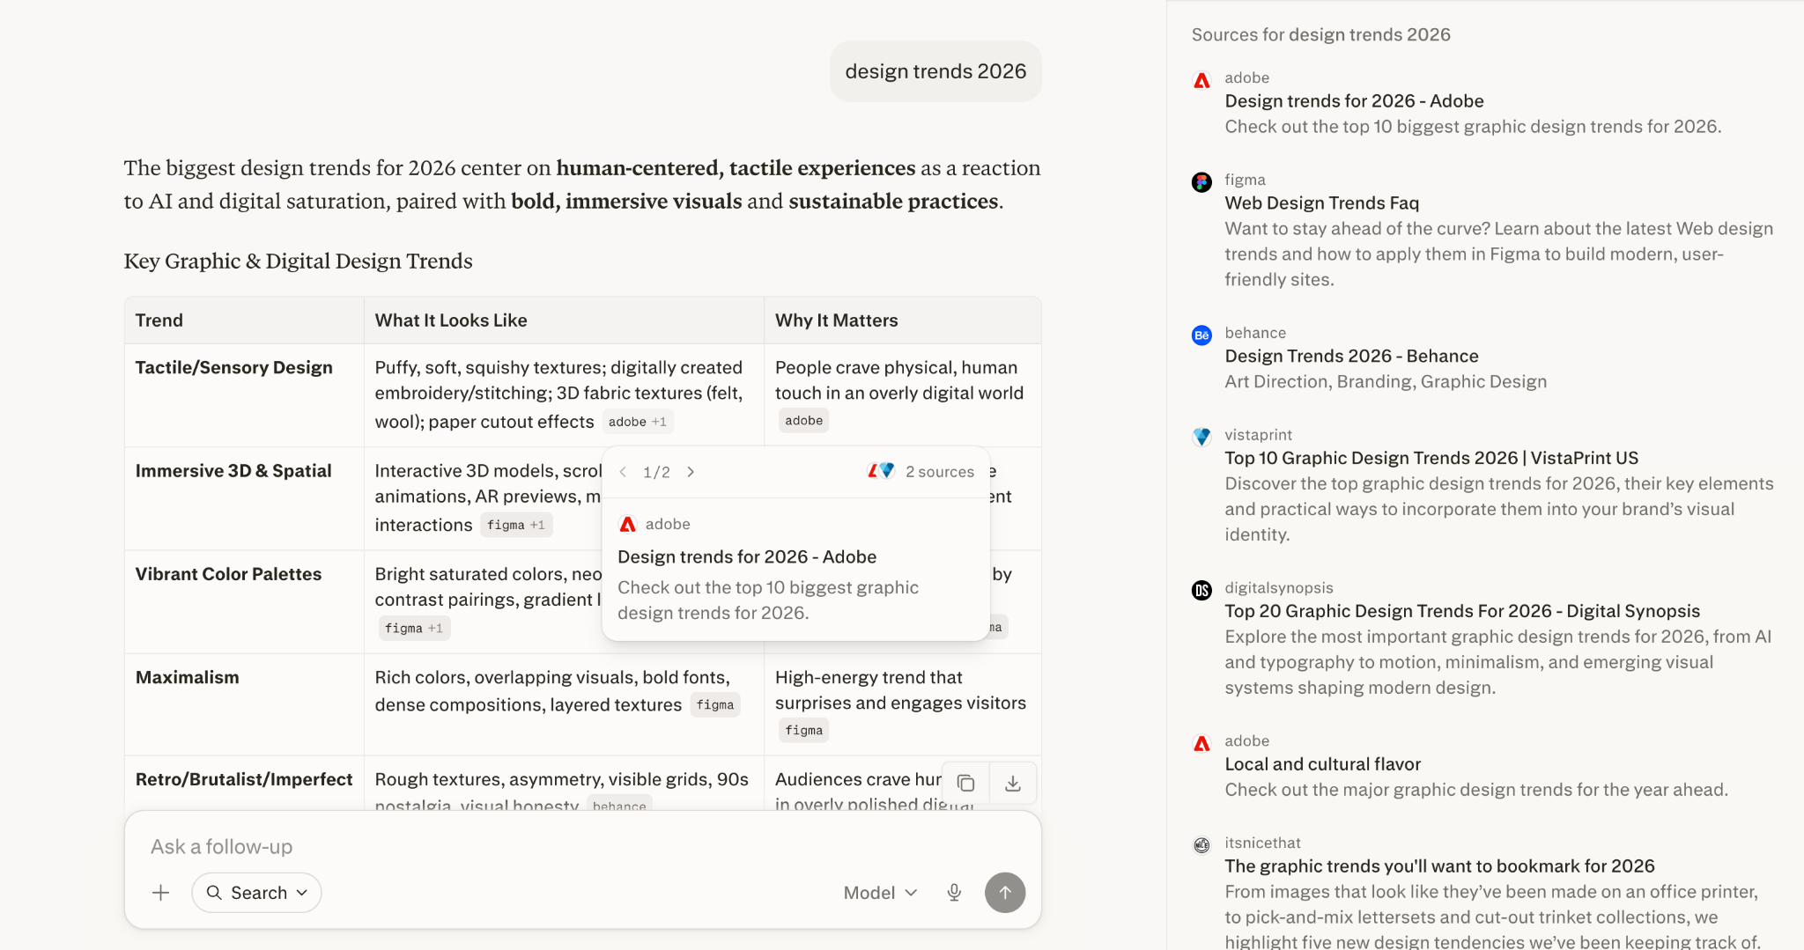The image size is (1804, 950).
Task: Open "Design Trends 2026 - Behance" source link
Action: point(1351,357)
